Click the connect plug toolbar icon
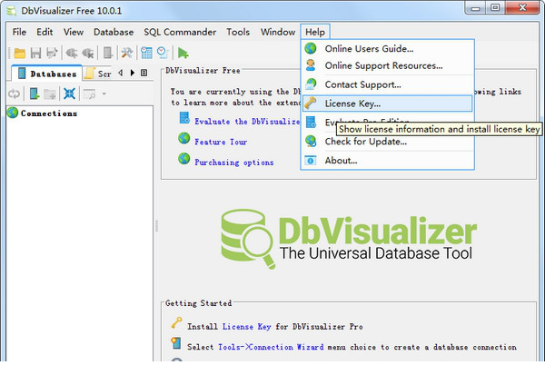The width and height of the screenshot is (545, 375). coord(71,54)
